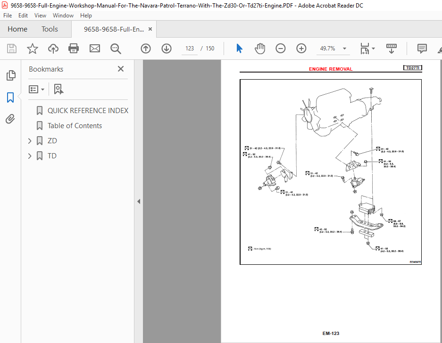This screenshot has height=343, width=442.
Task: Zoom in with plus icon
Action: [x=301, y=49]
